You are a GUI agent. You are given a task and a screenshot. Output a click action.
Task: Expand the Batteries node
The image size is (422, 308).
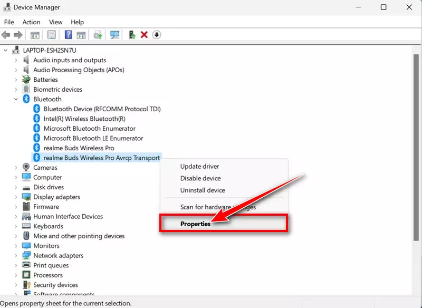click(x=16, y=80)
